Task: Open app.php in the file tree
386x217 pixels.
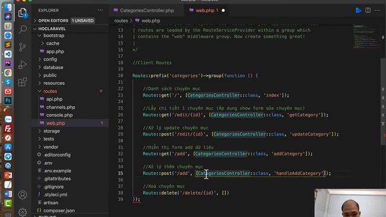Action: [55, 51]
